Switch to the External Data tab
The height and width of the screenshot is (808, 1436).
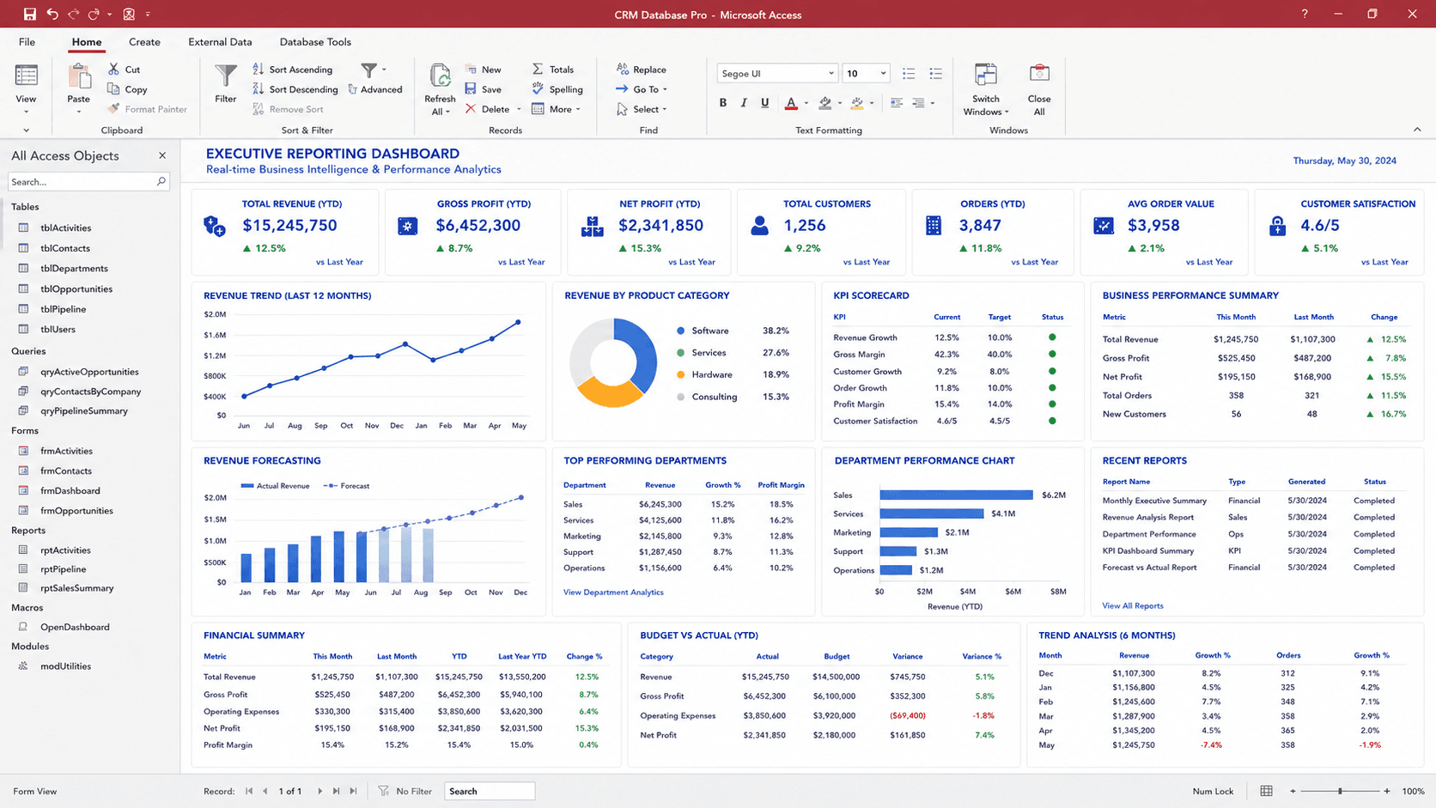pyautogui.click(x=220, y=42)
